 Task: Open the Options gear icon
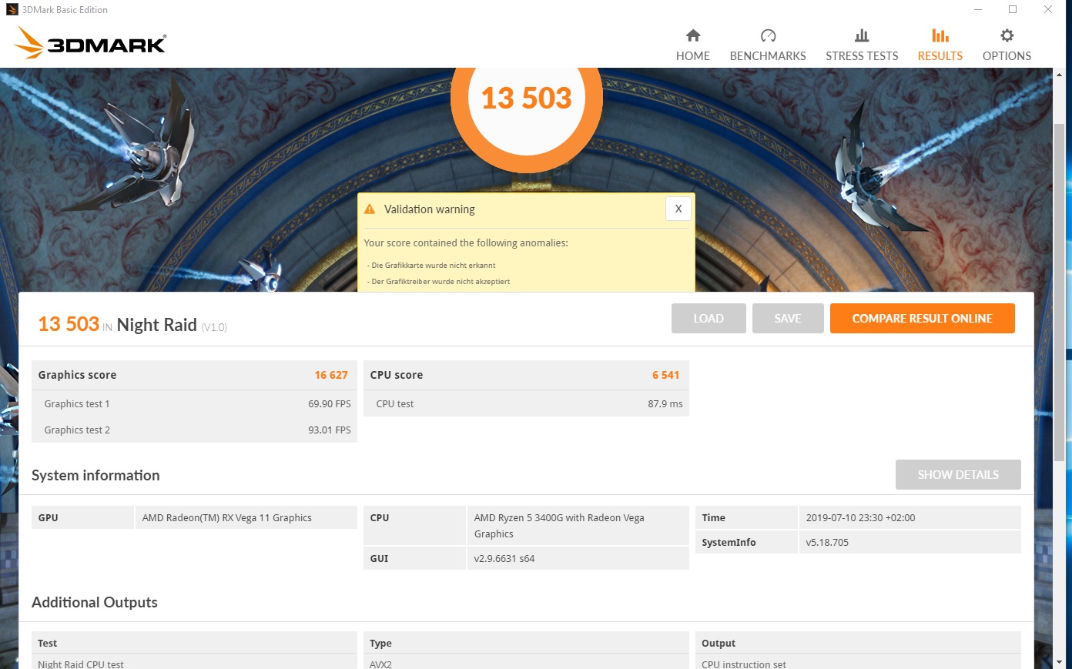[1007, 35]
